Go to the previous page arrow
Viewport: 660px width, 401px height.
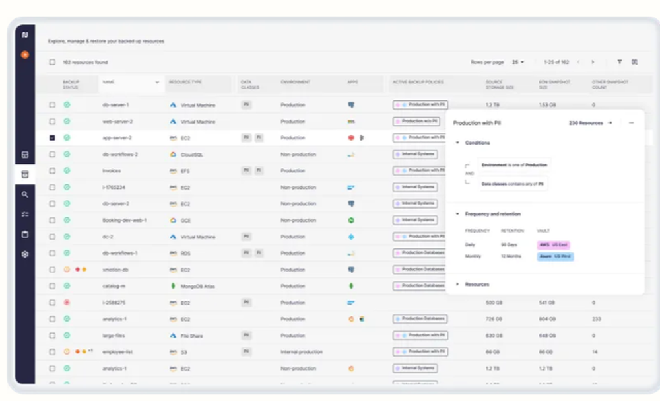click(579, 62)
